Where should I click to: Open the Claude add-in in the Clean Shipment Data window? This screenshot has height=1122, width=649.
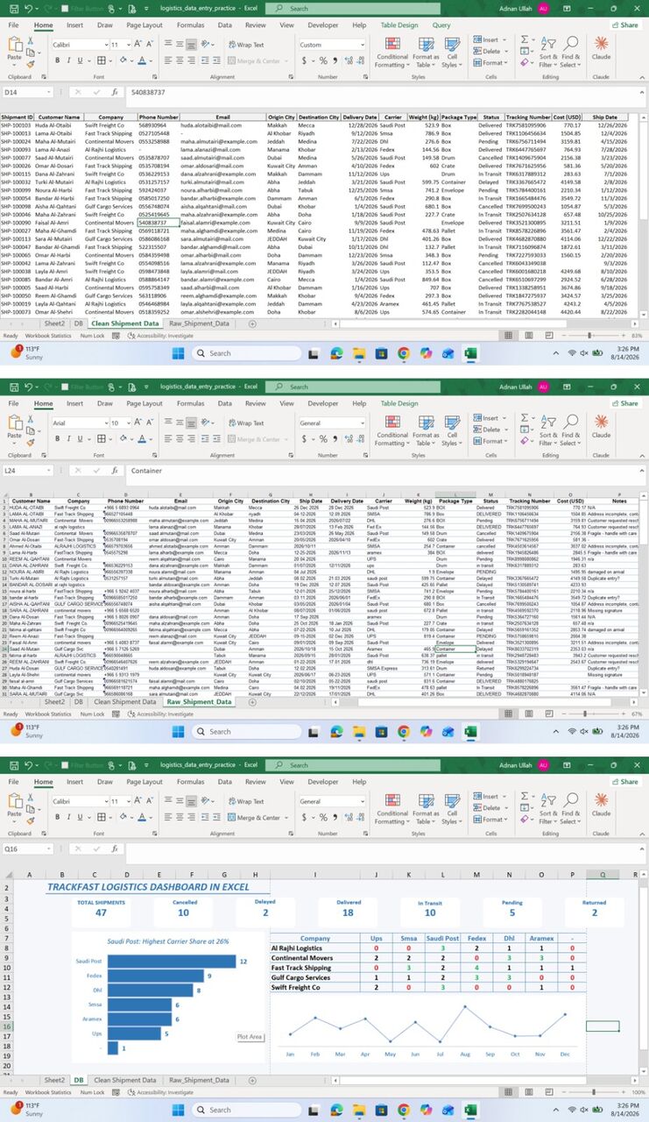pos(601,48)
